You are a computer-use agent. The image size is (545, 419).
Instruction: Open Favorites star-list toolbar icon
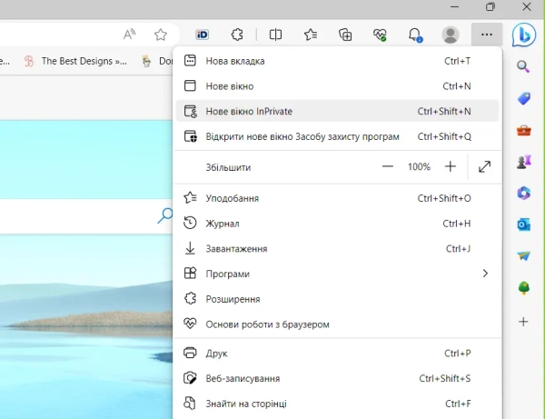(x=311, y=35)
